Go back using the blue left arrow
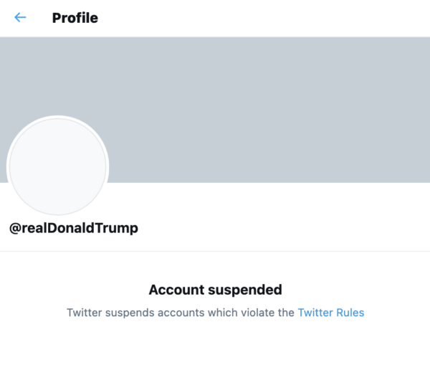 20,17
